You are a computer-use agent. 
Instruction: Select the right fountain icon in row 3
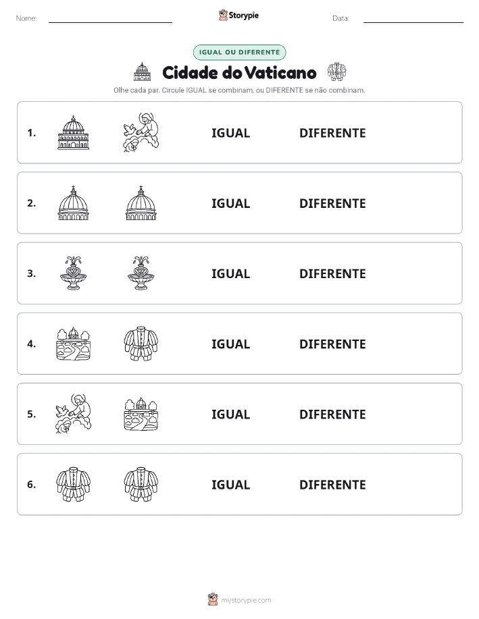point(141,273)
